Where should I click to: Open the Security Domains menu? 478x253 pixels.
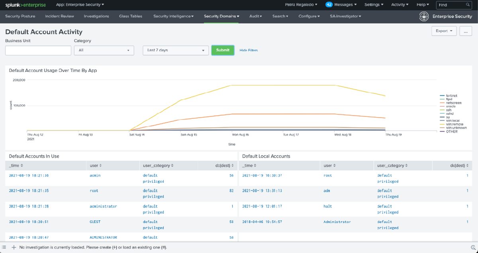click(x=221, y=16)
